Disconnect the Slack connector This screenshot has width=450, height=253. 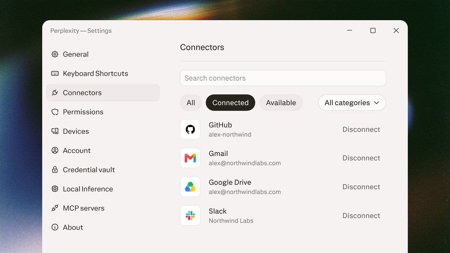pyautogui.click(x=361, y=216)
